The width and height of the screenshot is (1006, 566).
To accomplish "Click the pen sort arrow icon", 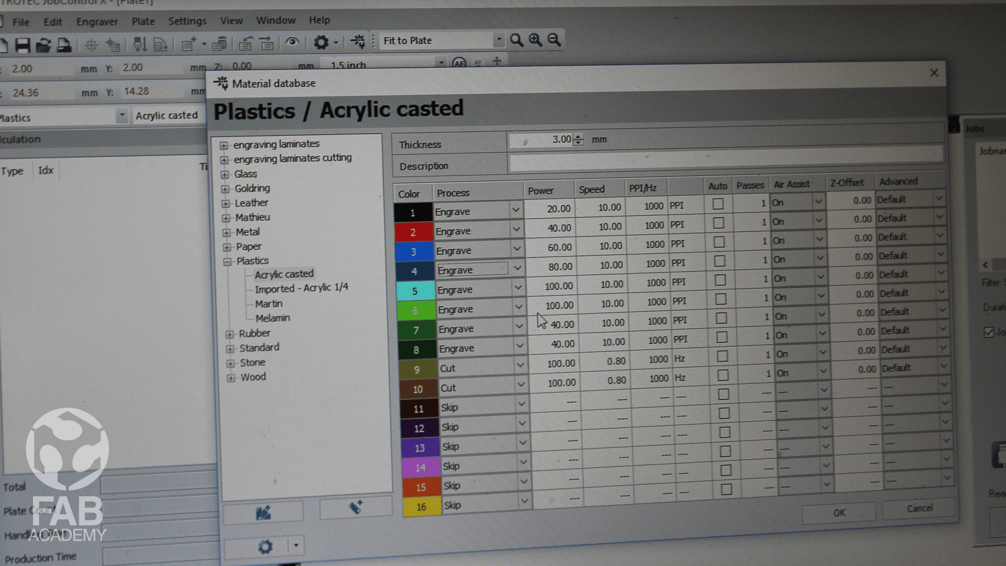I will pyautogui.click(x=139, y=45).
